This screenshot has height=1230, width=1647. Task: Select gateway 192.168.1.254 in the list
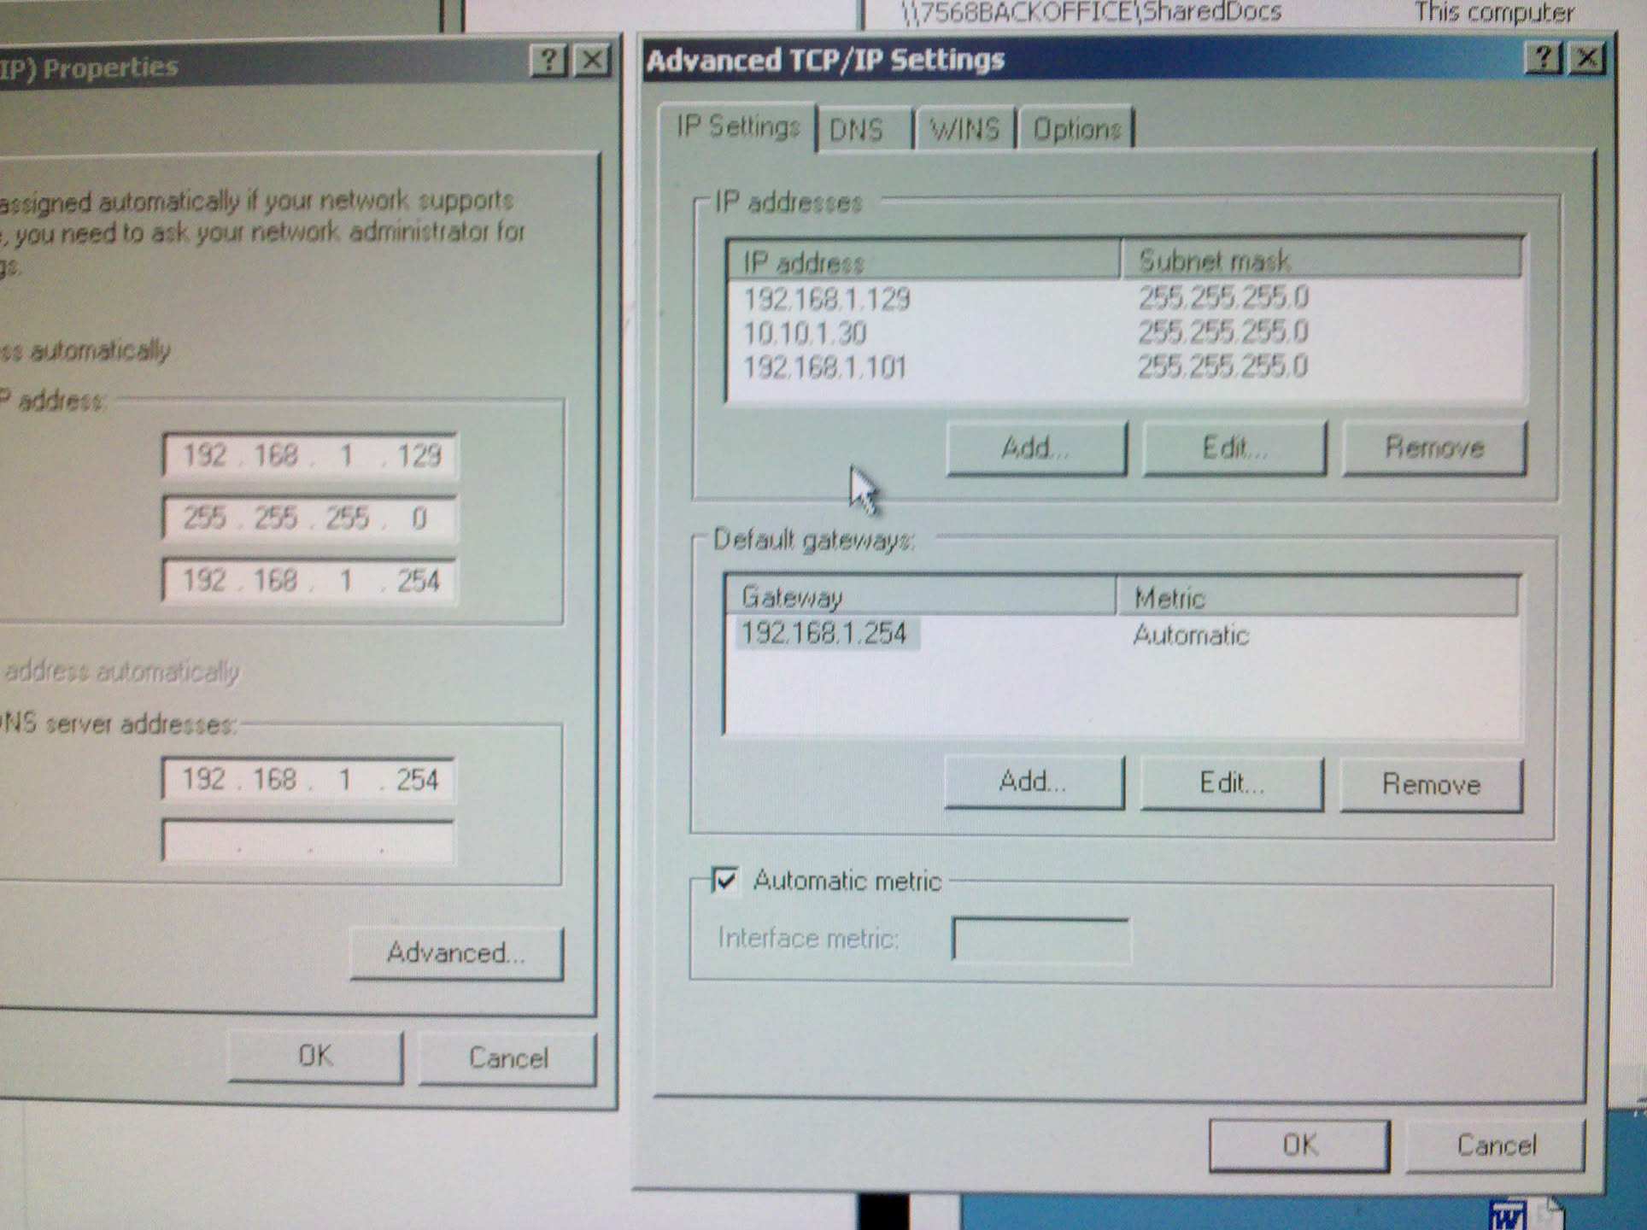pyautogui.click(x=824, y=634)
